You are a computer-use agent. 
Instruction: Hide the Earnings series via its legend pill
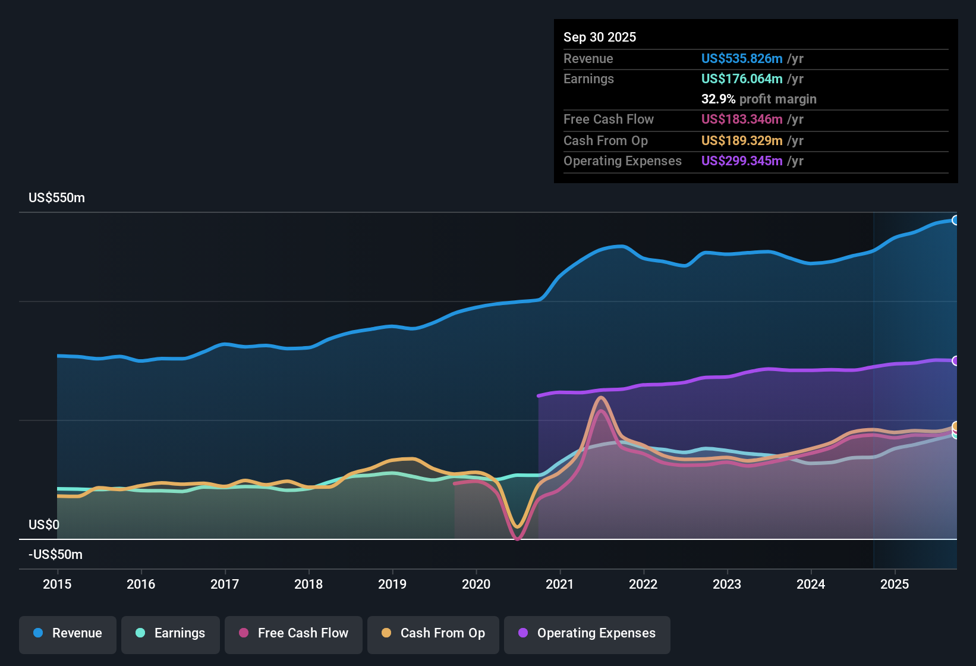[x=170, y=633]
